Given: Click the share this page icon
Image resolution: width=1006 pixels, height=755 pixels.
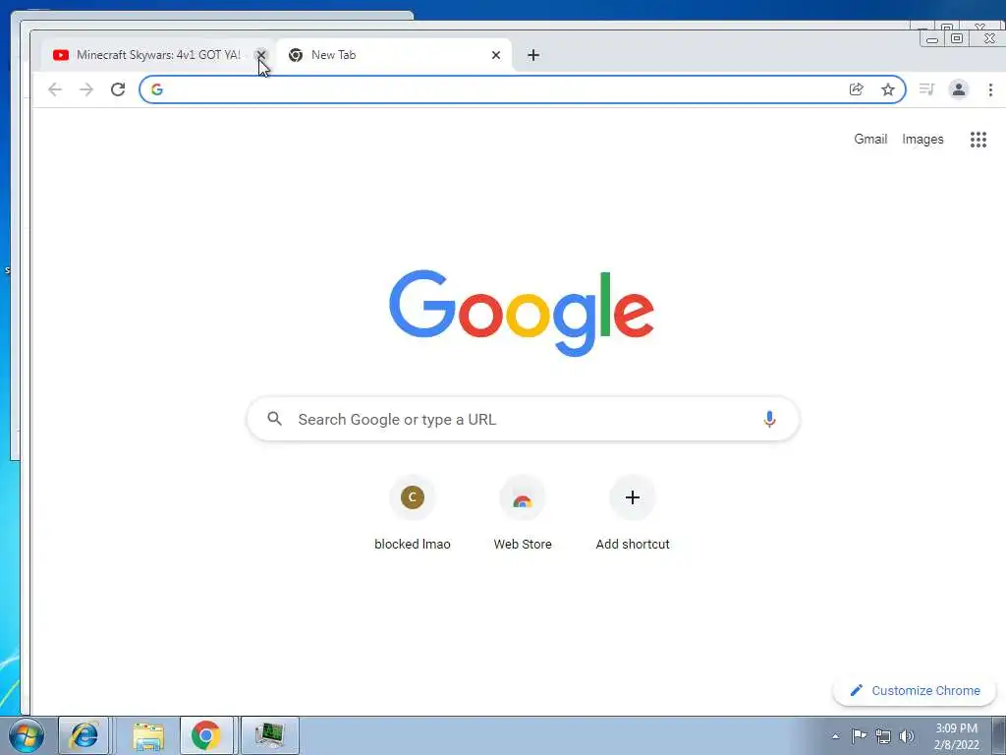Looking at the screenshot, I should 856,89.
